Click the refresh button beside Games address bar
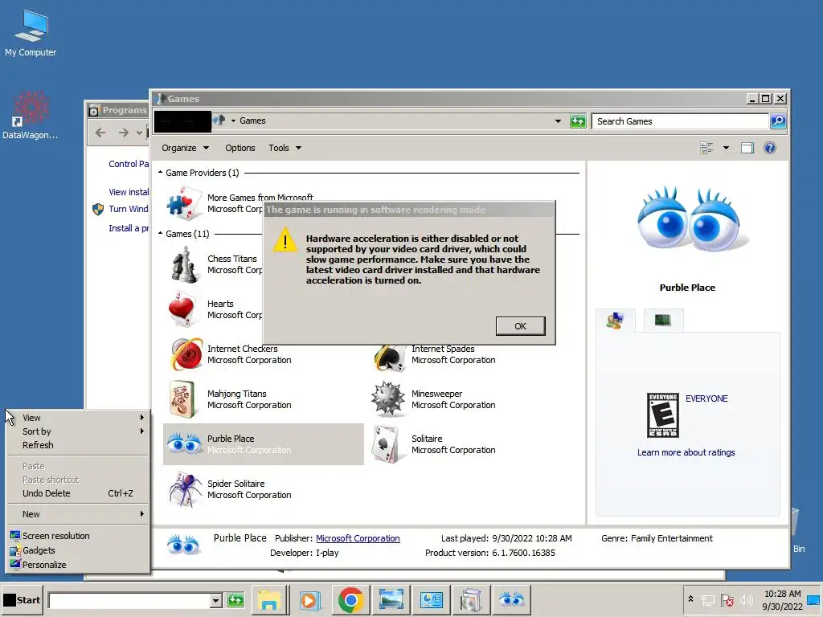This screenshot has width=823, height=617. pos(578,121)
